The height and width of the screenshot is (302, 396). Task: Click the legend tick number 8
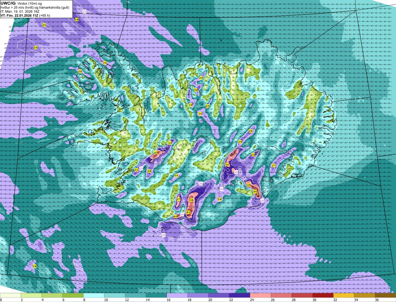pos(84,300)
